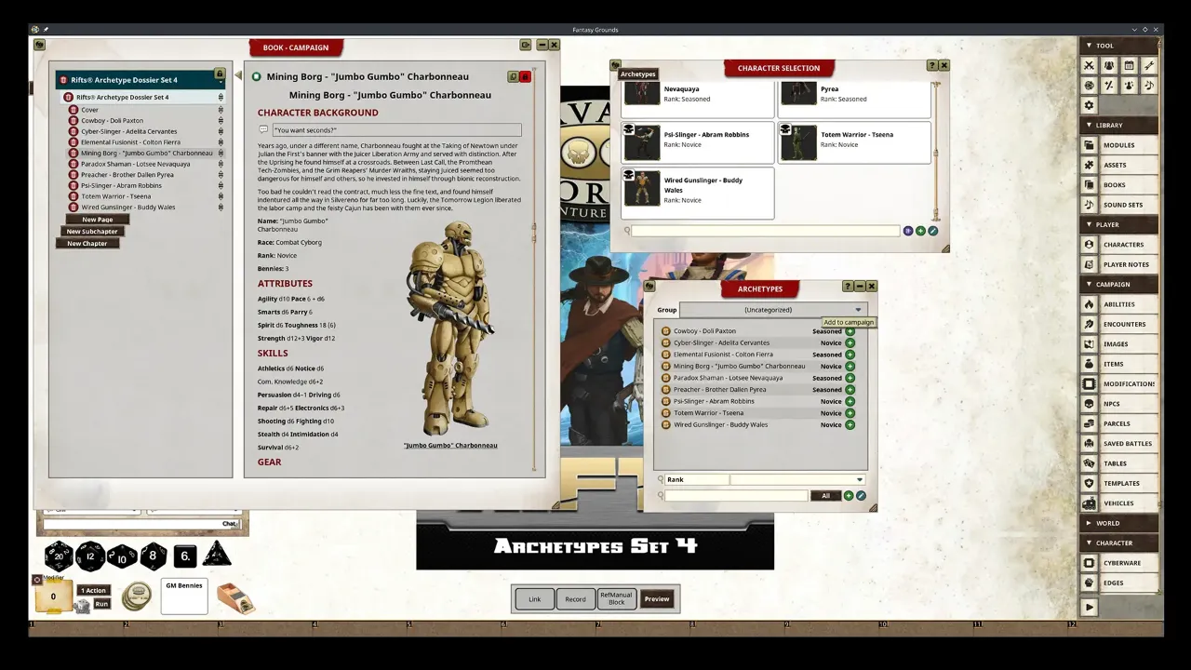The image size is (1191, 670).
Task: Toggle the Run modifier button
Action: (101, 604)
